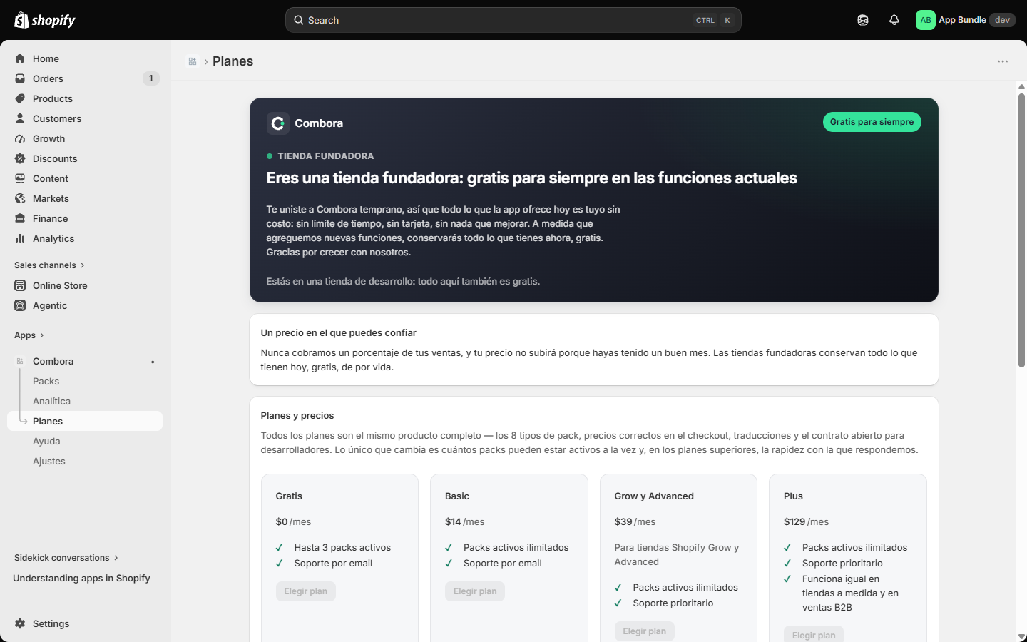Click the Finance bank icon
This screenshot has width=1027, height=642.
coord(20,218)
